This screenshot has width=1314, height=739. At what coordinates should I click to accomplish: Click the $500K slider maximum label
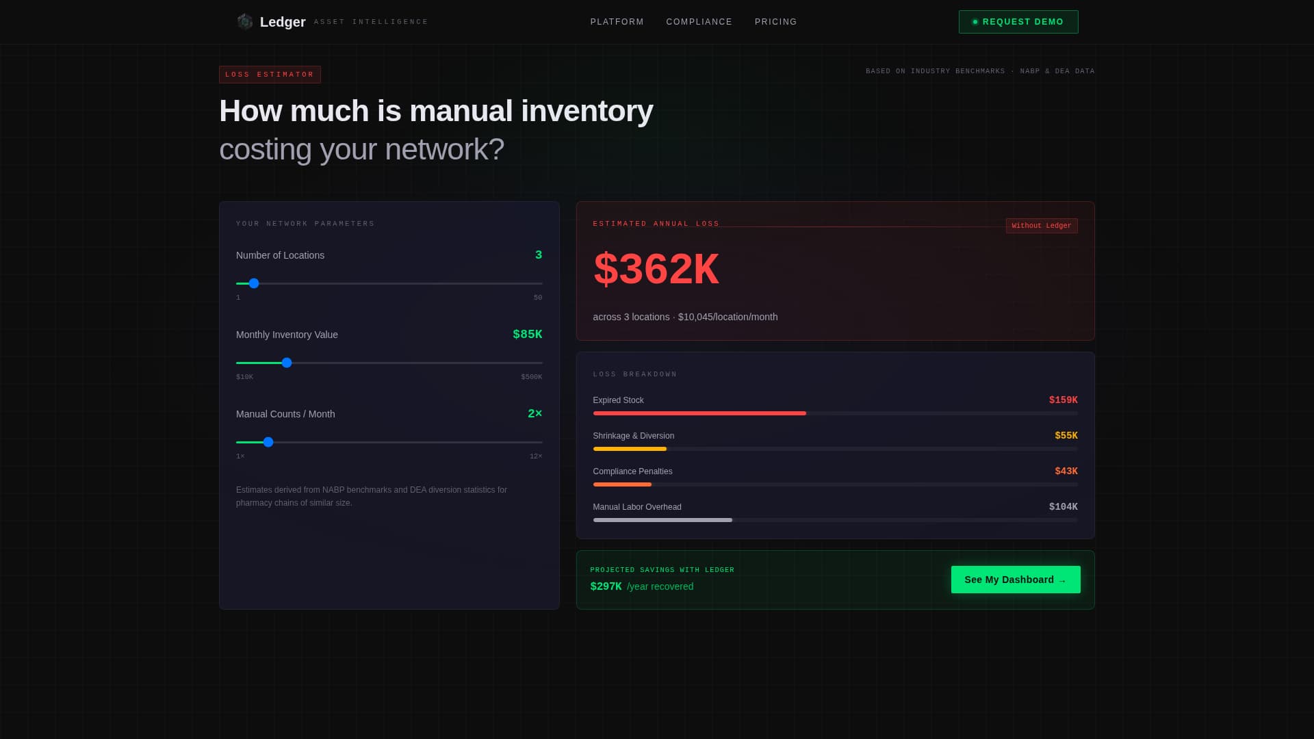[532, 377]
